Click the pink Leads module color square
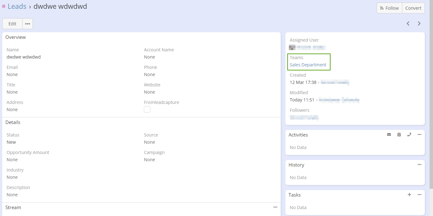The width and height of the screenshot is (433, 216). [x=4, y=6]
